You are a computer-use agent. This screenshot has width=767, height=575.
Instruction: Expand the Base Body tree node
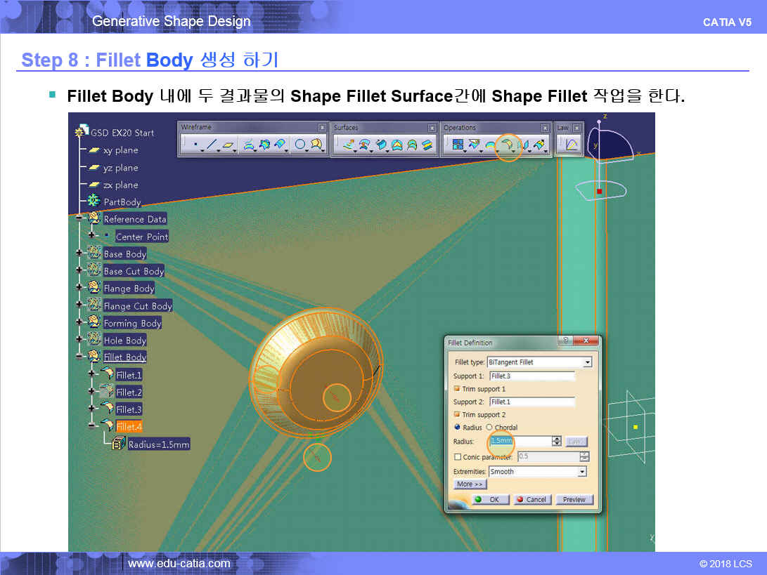point(79,253)
